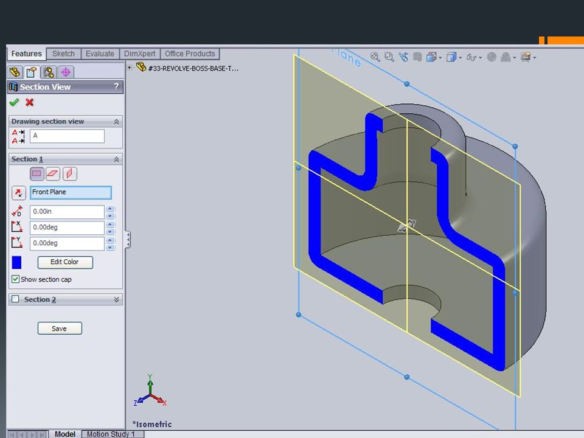Click the Save button

tap(60, 328)
